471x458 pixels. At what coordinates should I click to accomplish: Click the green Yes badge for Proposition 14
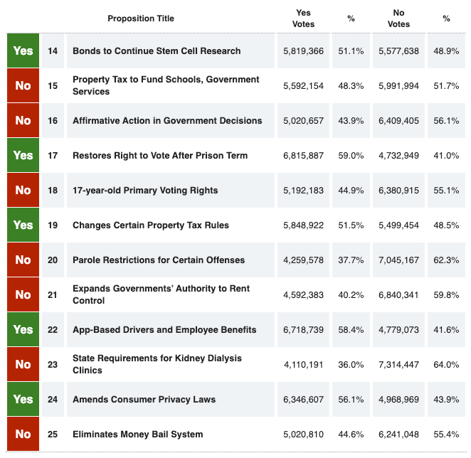click(23, 51)
